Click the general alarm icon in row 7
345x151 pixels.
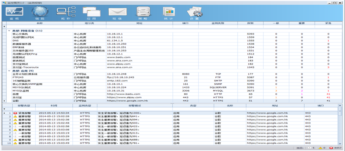point(15,133)
